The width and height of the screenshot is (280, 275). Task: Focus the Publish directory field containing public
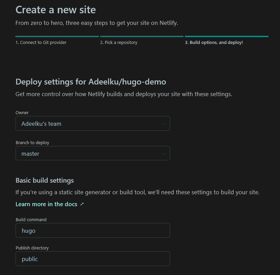(93, 259)
